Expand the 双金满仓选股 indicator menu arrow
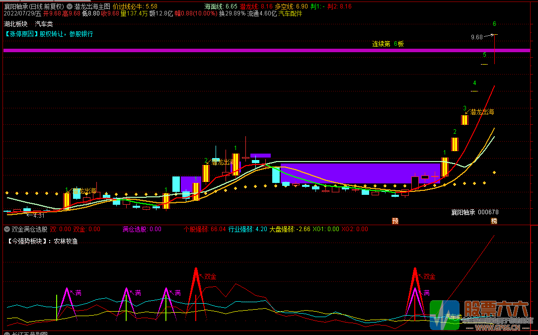 point(6,229)
